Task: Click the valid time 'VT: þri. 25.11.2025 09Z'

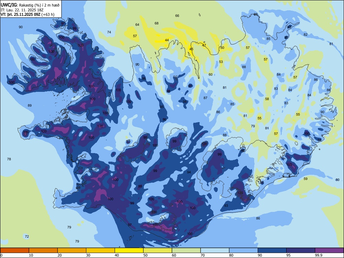Action: pyautogui.click(x=21, y=14)
